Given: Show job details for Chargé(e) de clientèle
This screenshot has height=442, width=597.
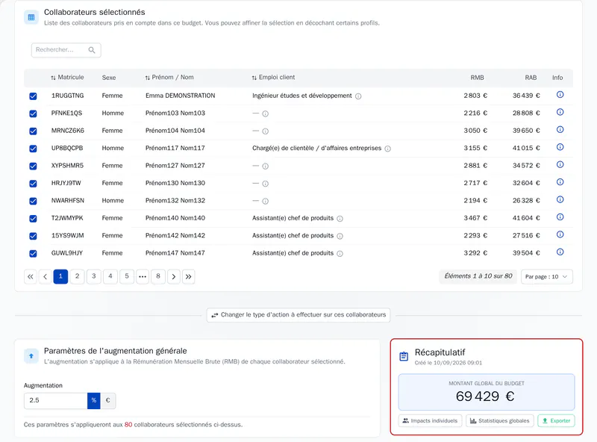Looking at the screenshot, I should tap(387, 149).
